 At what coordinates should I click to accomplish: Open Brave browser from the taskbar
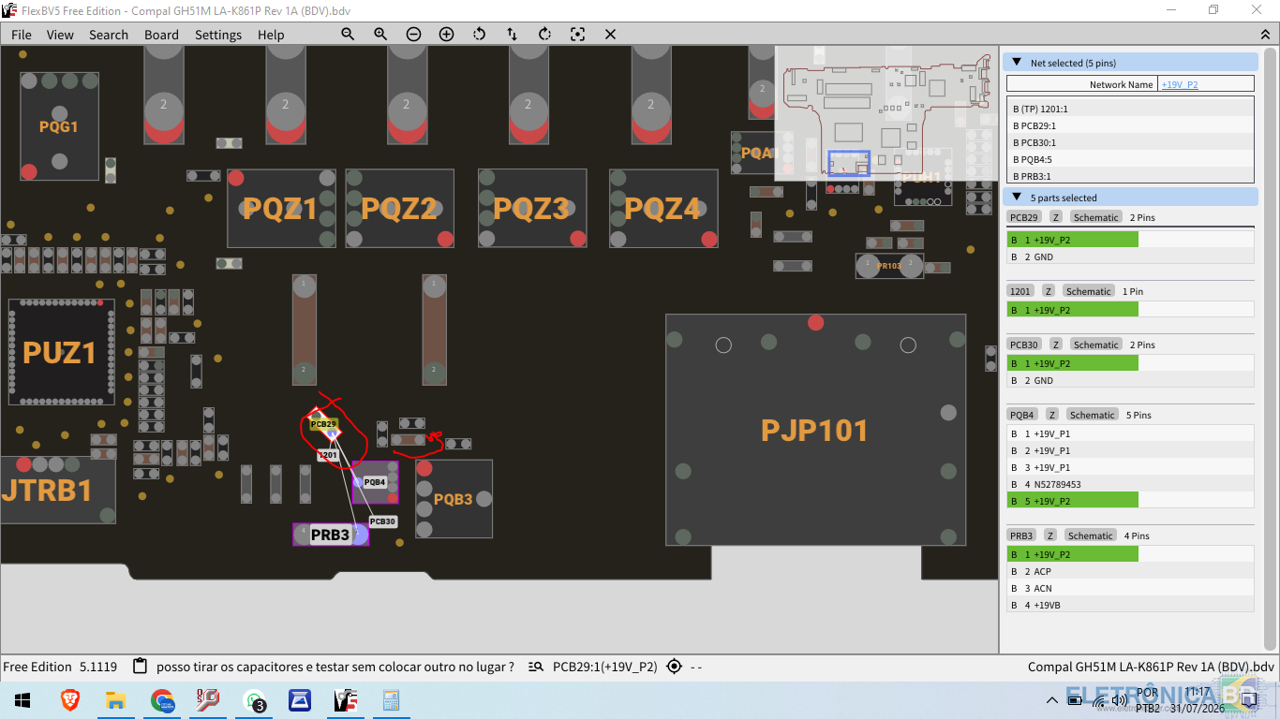click(x=70, y=700)
